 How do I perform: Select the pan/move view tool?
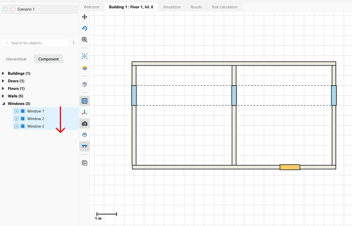pos(85,17)
